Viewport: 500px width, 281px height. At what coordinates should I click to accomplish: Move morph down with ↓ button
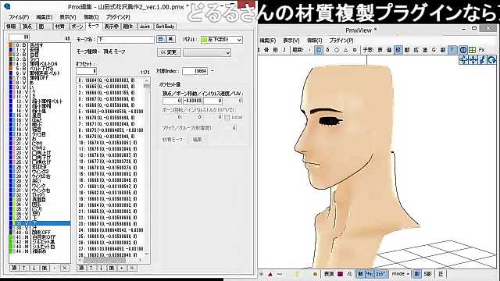click(x=34, y=268)
